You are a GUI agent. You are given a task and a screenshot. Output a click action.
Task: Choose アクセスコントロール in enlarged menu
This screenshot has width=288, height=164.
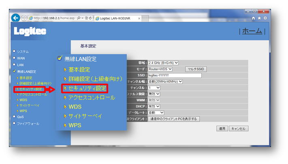coord(92,98)
